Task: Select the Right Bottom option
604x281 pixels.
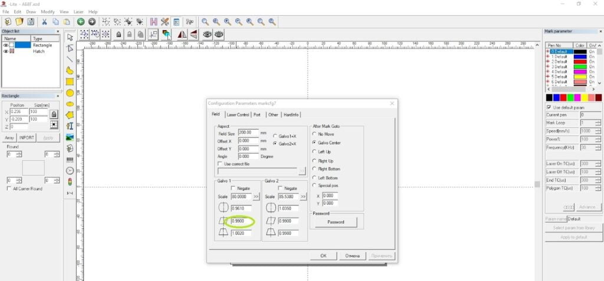Action: coord(314,169)
